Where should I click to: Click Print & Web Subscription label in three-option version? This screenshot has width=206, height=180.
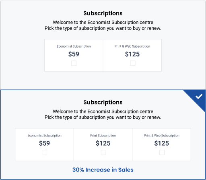(x=161, y=136)
